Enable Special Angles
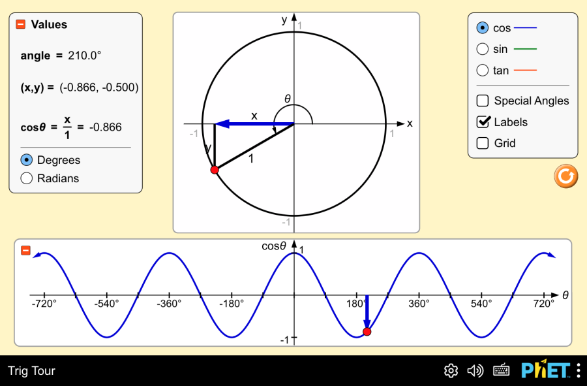Image resolution: width=587 pixels, height=386 pixels. point(483,101)
